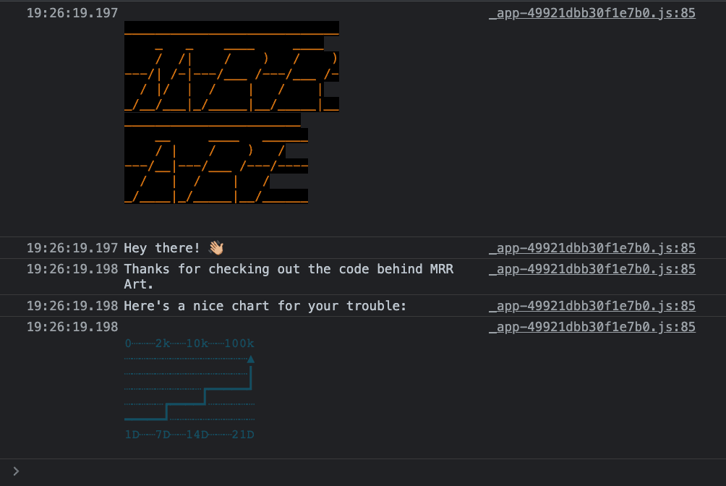Image resolution: width=726 pixels, height=486 pixels.
Task: Click the first 19:26:19.197 timestamp
Action: (72, 12)
